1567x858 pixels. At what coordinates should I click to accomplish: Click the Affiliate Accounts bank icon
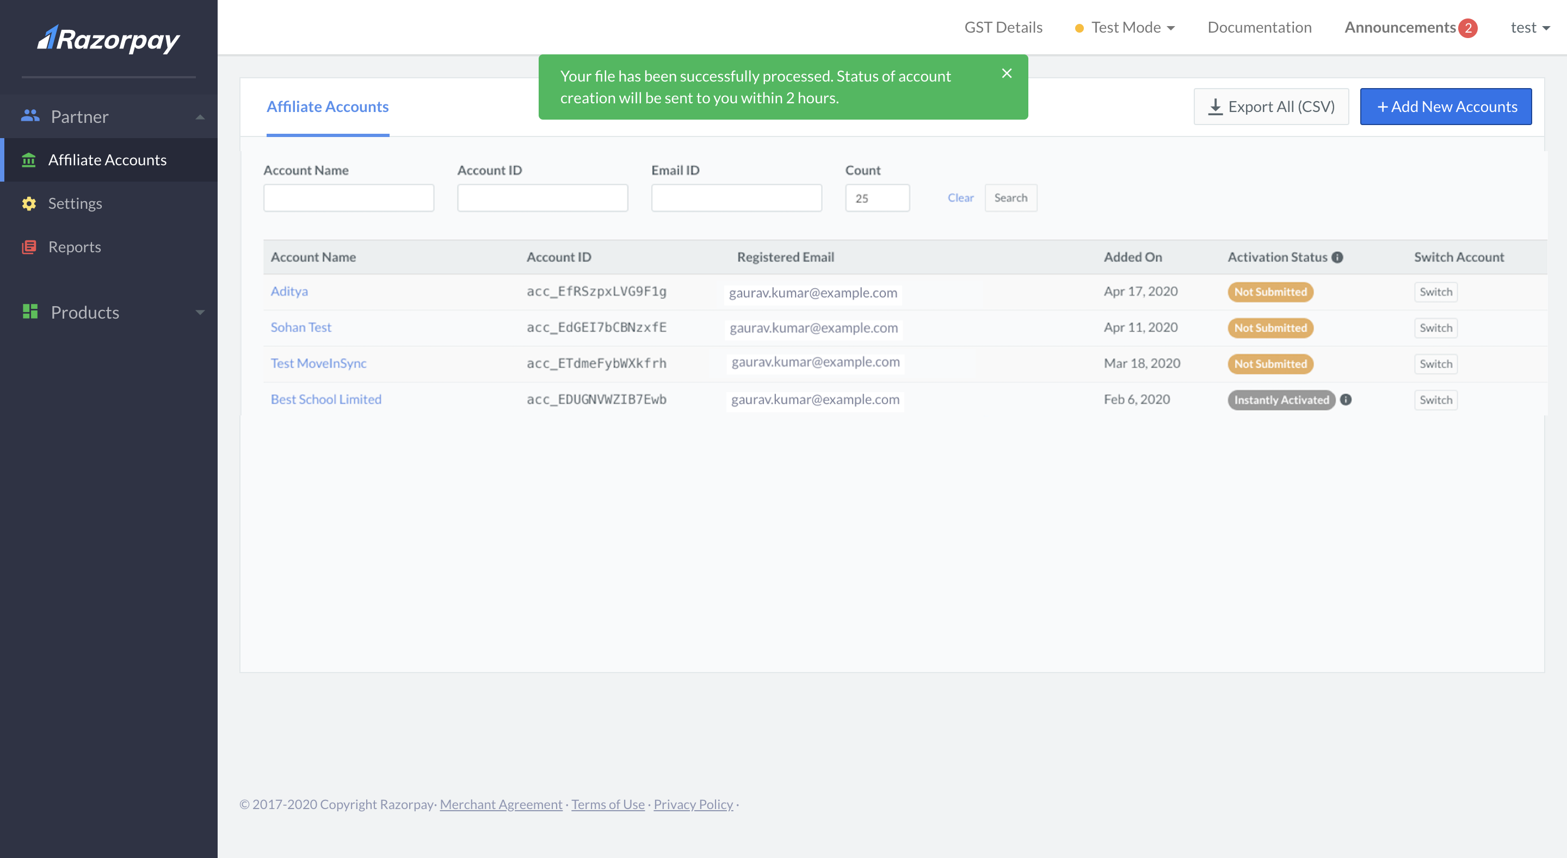29,160
